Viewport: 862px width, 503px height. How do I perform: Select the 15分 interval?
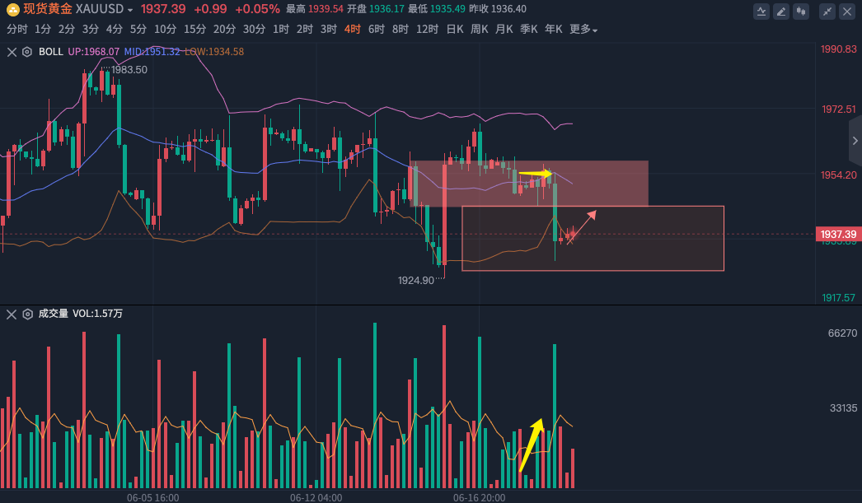[194, 29]
